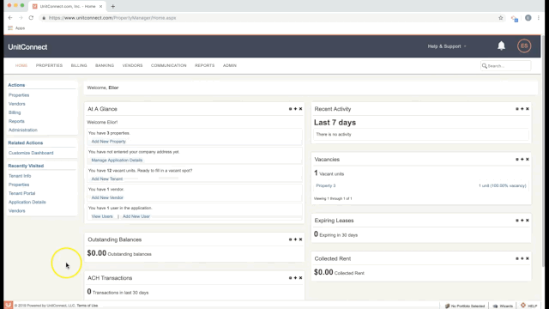Focus the Search input field
Viewport: 549px width, 309px height.
506,66
